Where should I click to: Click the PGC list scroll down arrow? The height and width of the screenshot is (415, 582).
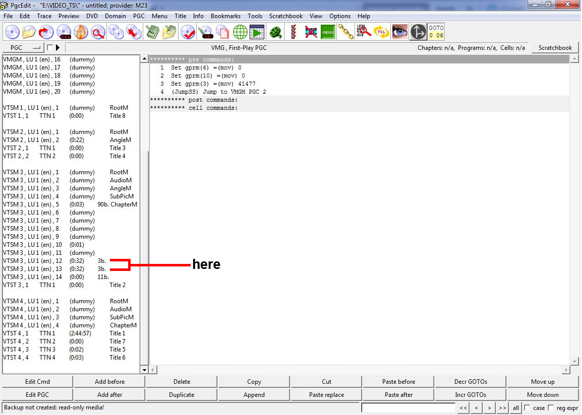144,370
